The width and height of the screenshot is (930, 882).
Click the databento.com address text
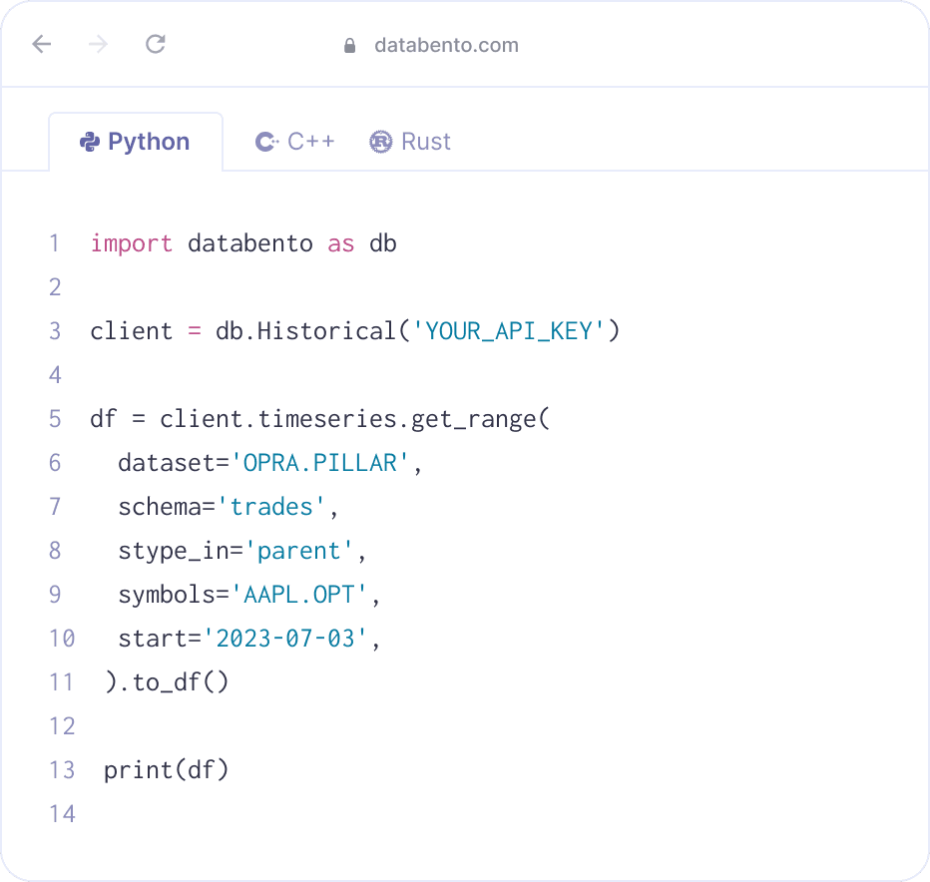coord(446,45)
